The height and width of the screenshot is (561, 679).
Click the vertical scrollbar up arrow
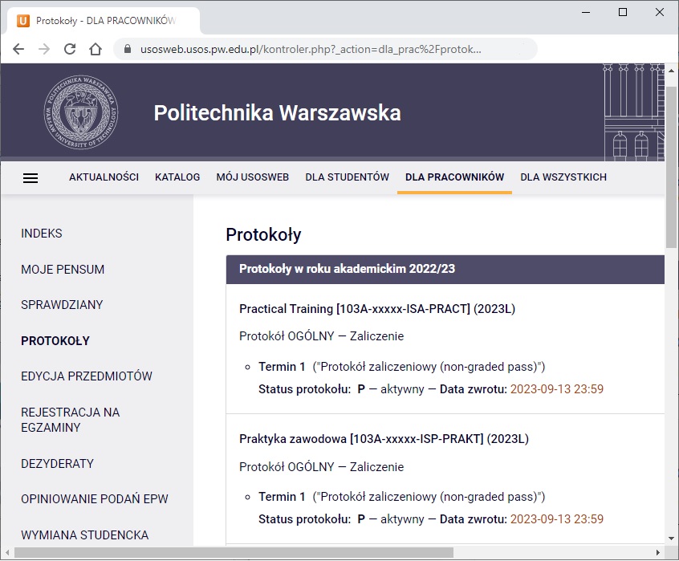pyautogui.click(x=671, y=70)
